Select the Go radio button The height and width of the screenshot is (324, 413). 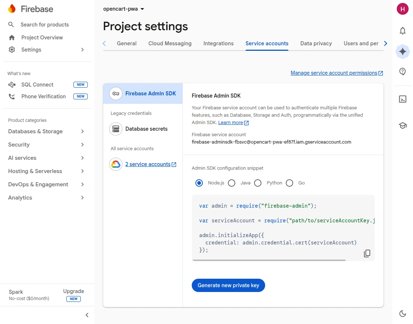tap(289, 183)
